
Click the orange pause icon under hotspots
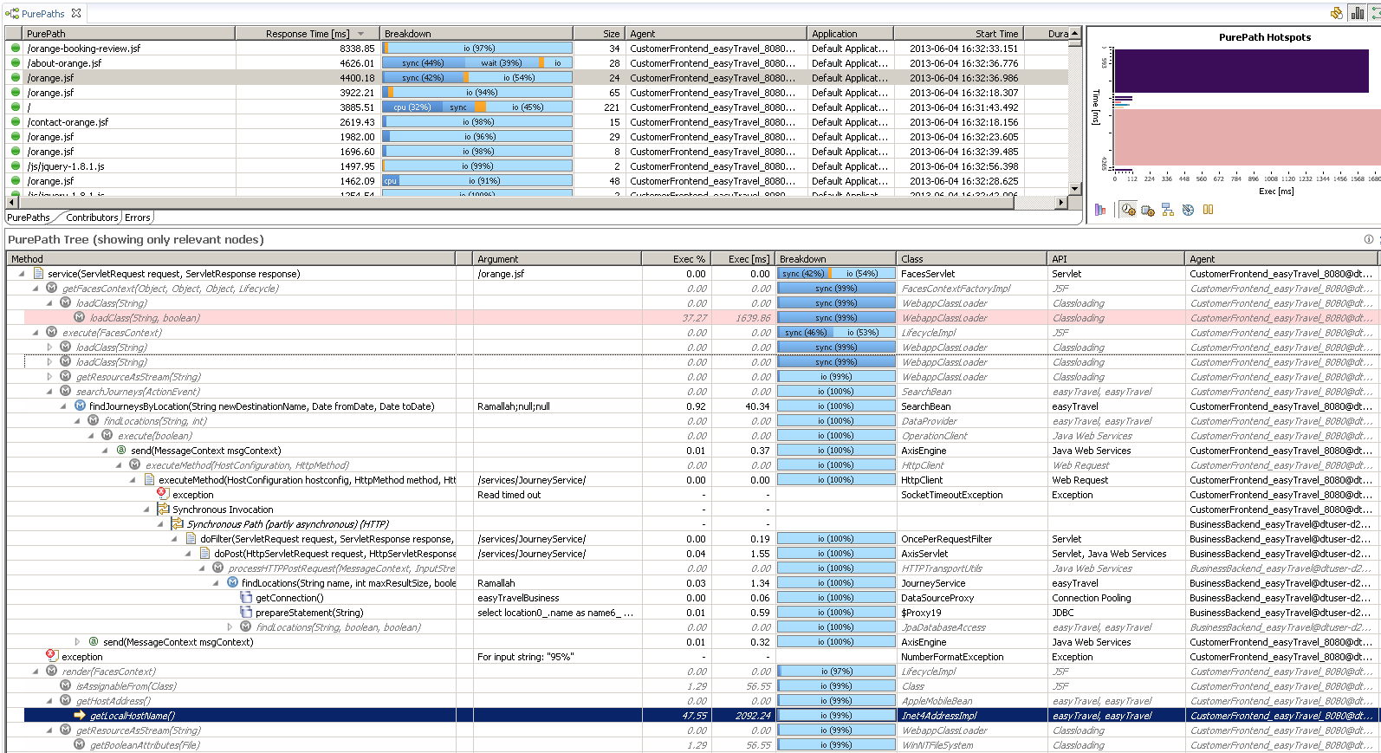(x=1208, y=210)
